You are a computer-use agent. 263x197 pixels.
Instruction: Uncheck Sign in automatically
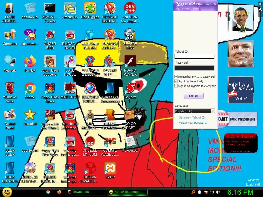(x=176, y=81)
